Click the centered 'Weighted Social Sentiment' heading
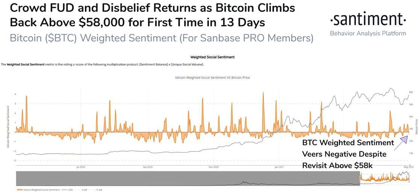Image resolution: width=419 pixels, height=192 pixels. click(212, 57)
